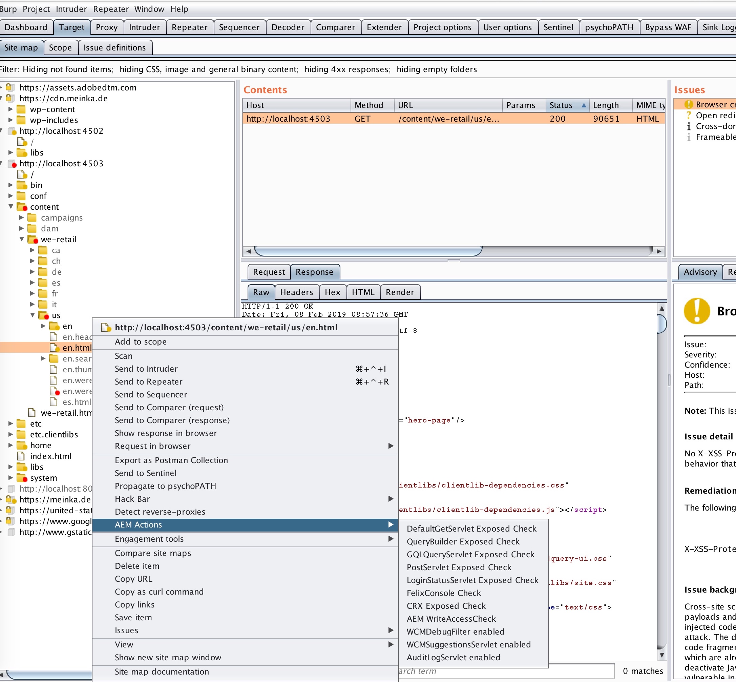This screenshot has height=682, width=736.
Task: Click the high severity Browser issue icon
Action: click(688, 104)
